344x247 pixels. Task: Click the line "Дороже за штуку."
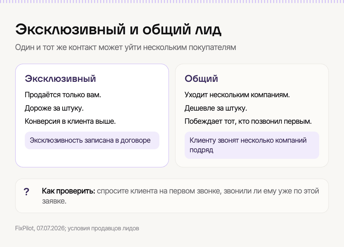pos(54,108)
